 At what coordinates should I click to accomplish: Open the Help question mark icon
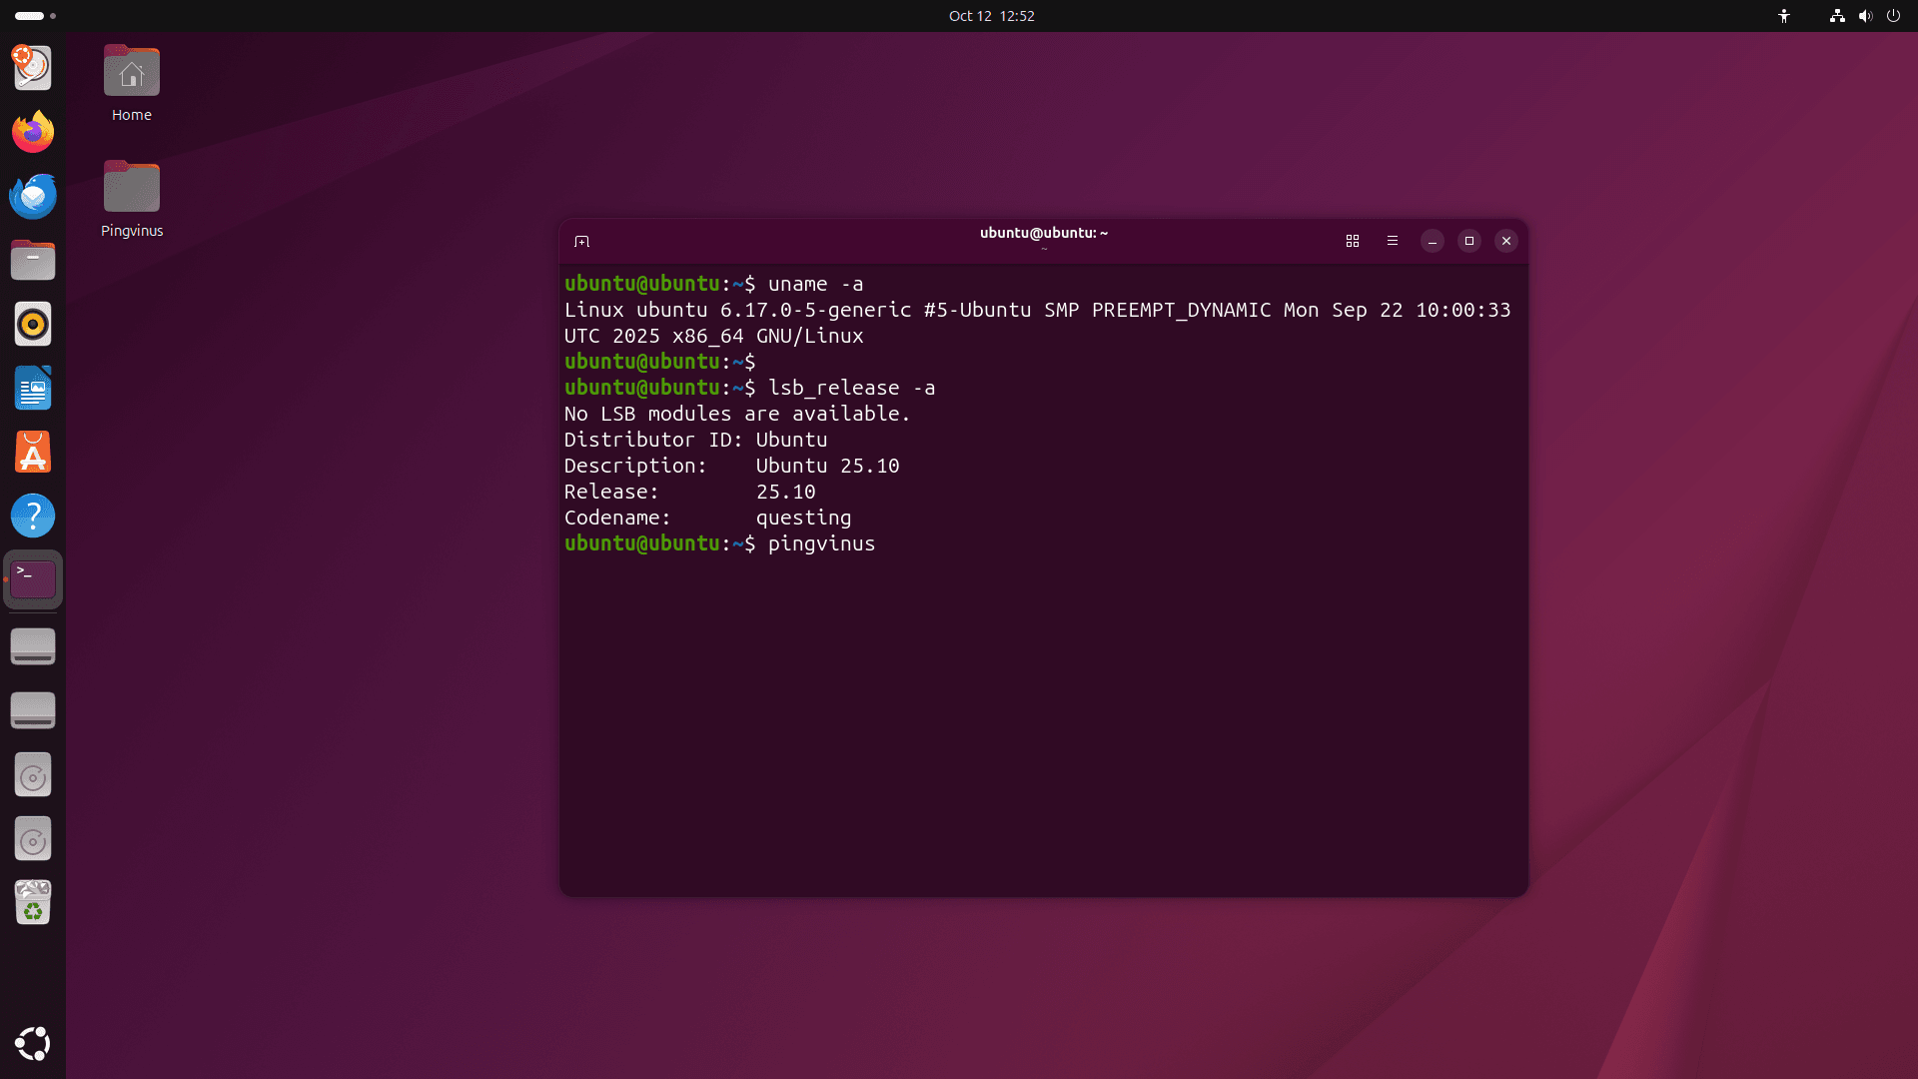33,517
